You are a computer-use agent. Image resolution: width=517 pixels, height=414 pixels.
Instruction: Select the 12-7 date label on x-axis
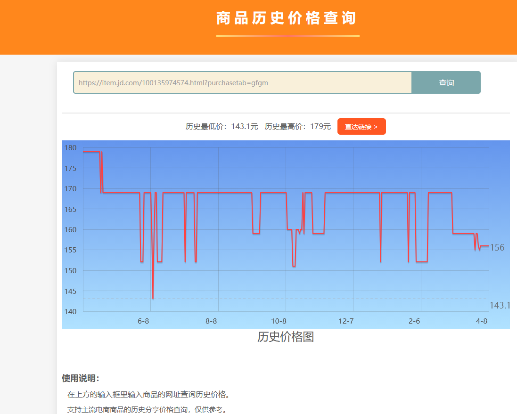click(x=346, y=321)
